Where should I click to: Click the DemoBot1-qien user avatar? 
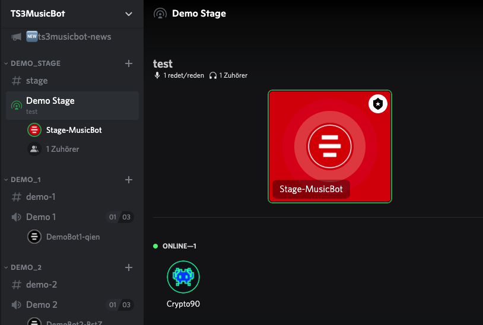(34, 237)
